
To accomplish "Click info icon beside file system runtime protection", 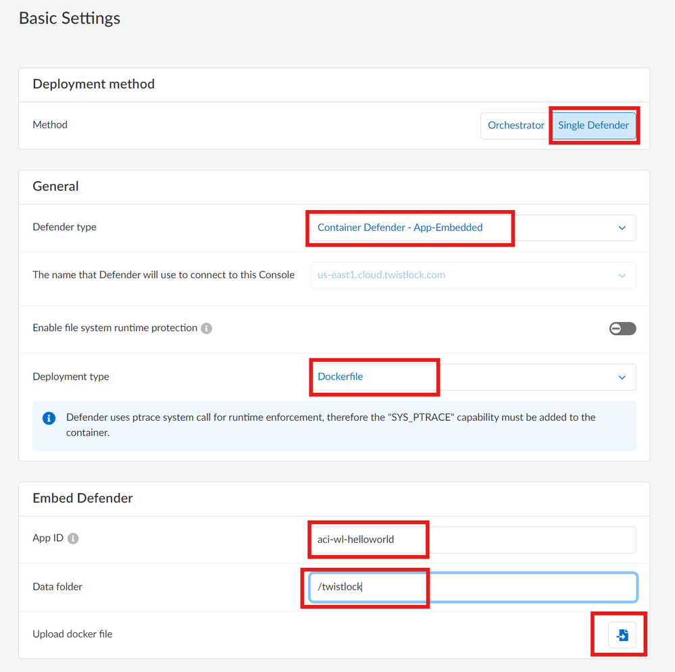I will click(207, 328).
